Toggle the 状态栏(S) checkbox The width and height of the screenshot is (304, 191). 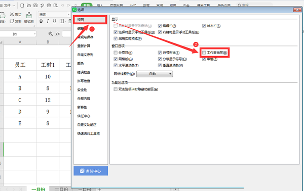(204, 26)
